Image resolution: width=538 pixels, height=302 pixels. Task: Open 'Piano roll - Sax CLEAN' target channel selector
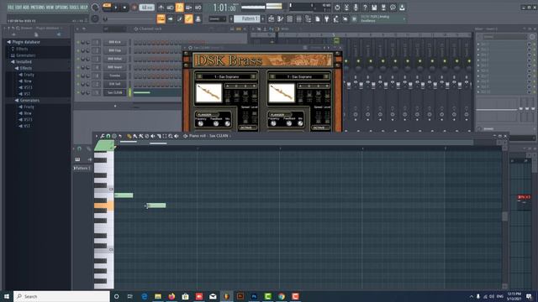tap(209, 136)
